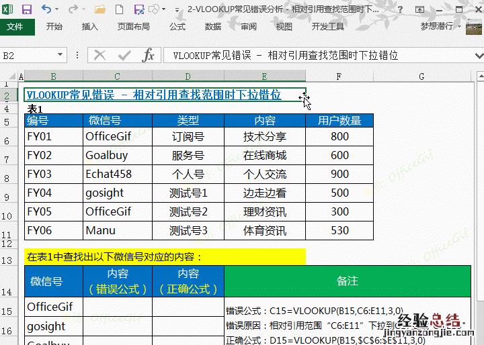Open the Ribbon Display Options button
The image size is (484, 345).
coord(418,9)
